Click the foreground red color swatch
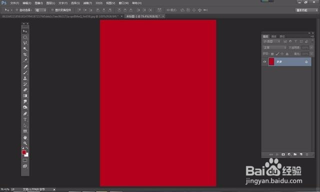Viewport: 320px width, 192px height. pyautogui.click(x=24, y=152)
